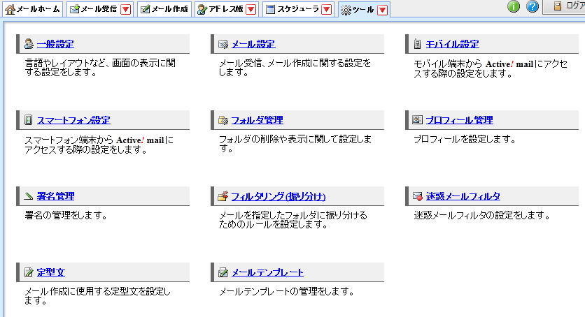
Task: Click the envelope settings icon next to メール設定
Action: pos(223,44)
